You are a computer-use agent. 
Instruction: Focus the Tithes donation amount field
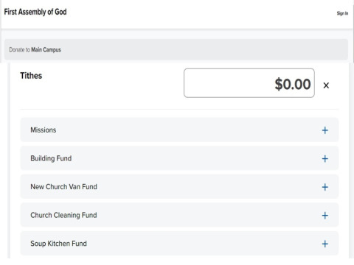point(249,83)
